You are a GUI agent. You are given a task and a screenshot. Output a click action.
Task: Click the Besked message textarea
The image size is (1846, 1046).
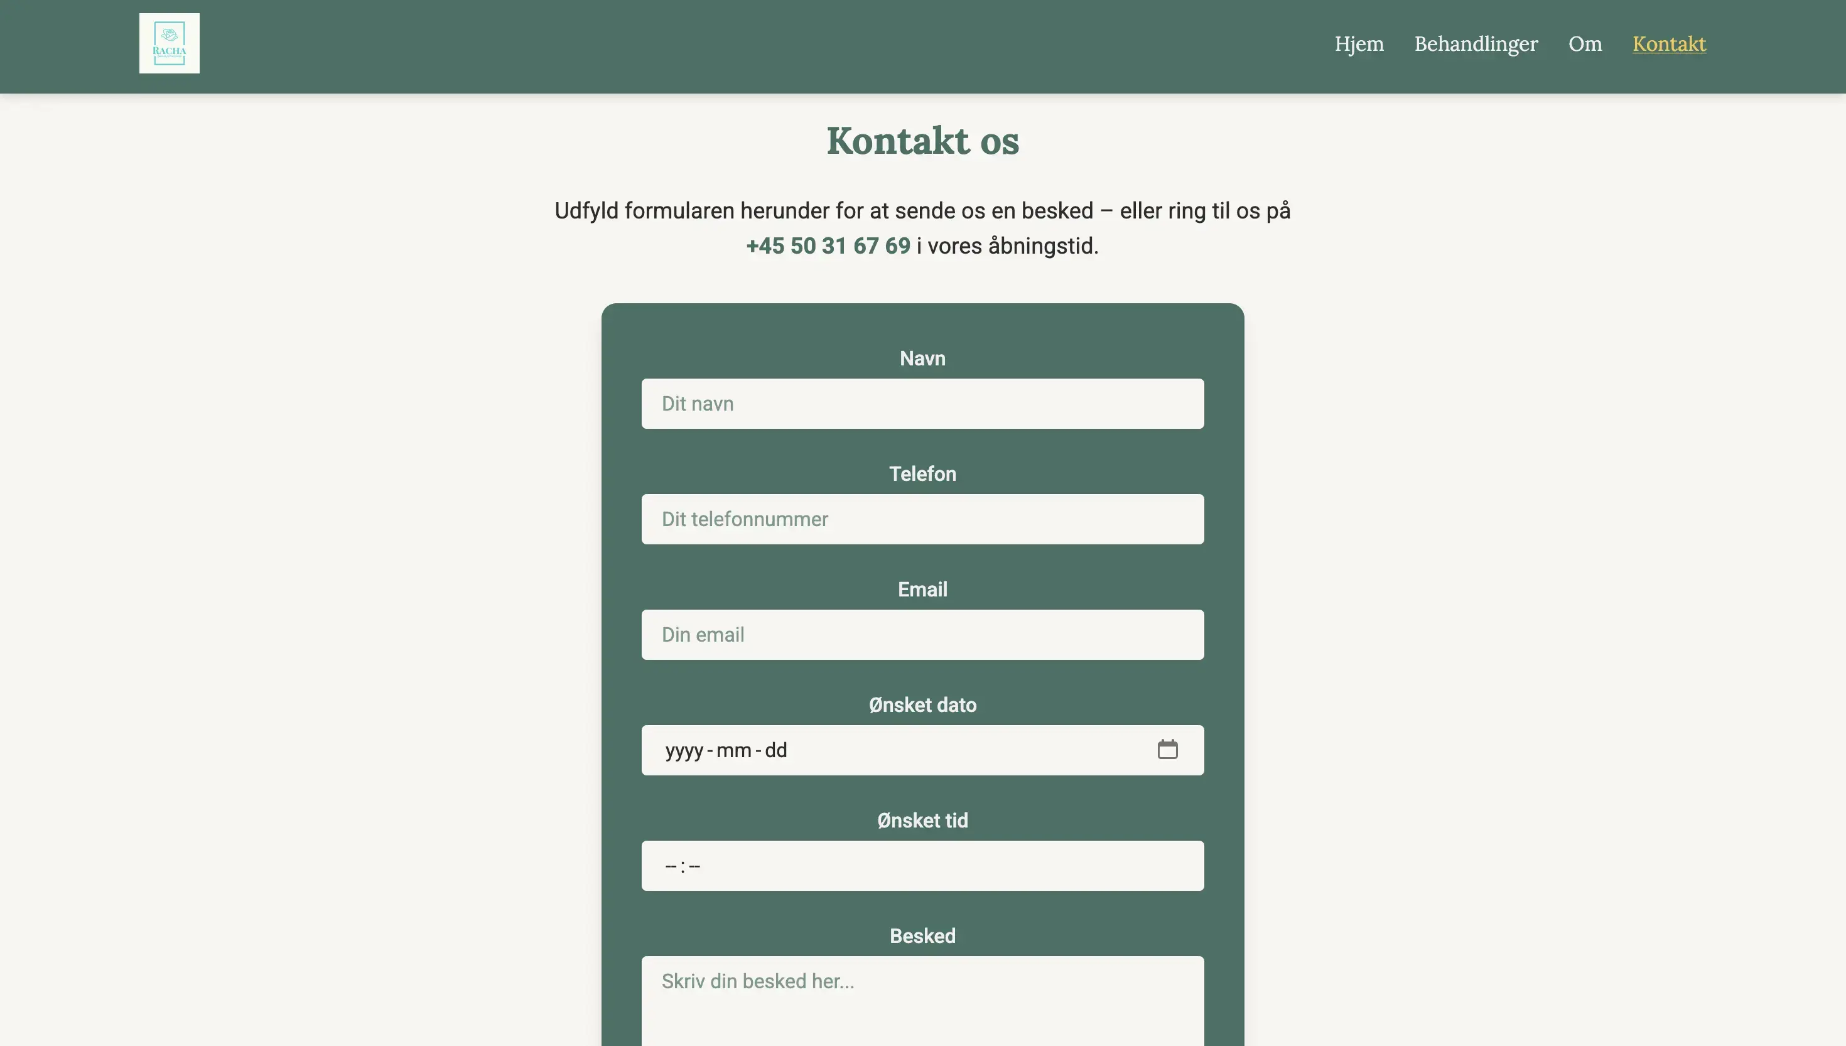click(922, 1001)
